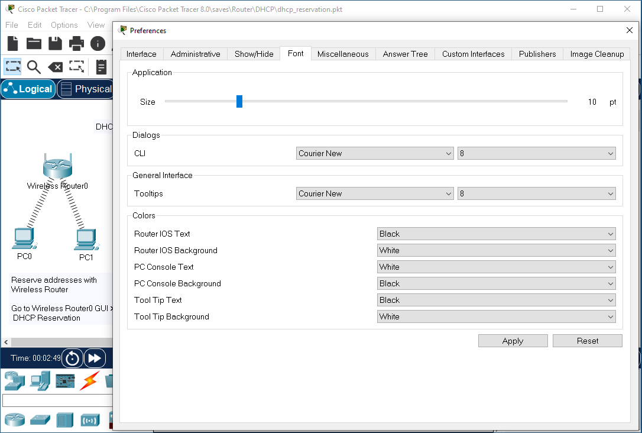Select the Font tab
This screenshot has height=433, width=642.
click(x=296, y=54)
